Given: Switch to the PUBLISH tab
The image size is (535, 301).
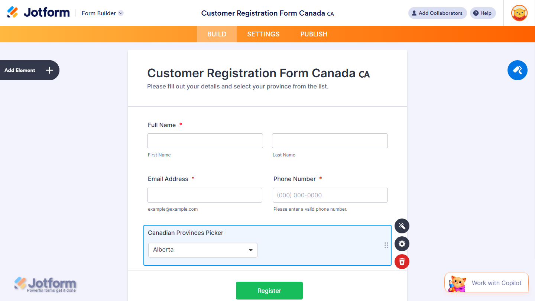Looking at the screenshot, I should pos(314,34).
